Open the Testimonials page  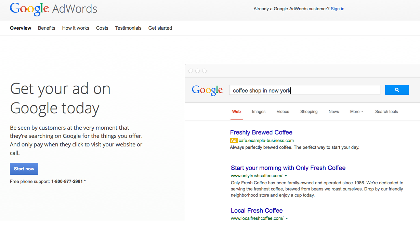(128, 28)
